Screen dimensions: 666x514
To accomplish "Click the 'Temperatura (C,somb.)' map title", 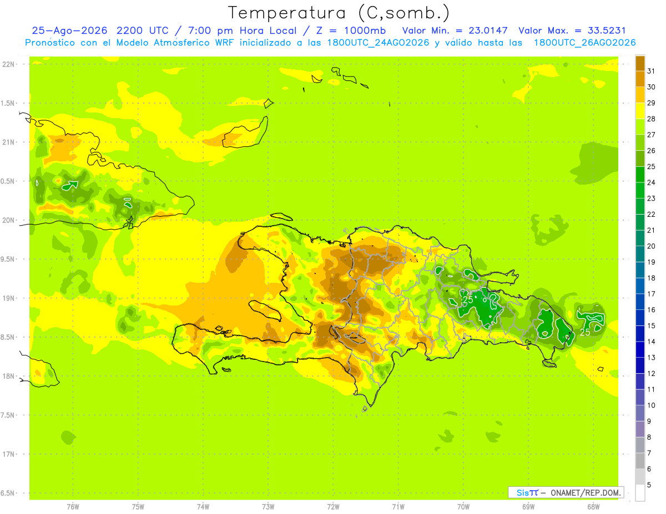I will pyautogui.click(x=339, y=13).
